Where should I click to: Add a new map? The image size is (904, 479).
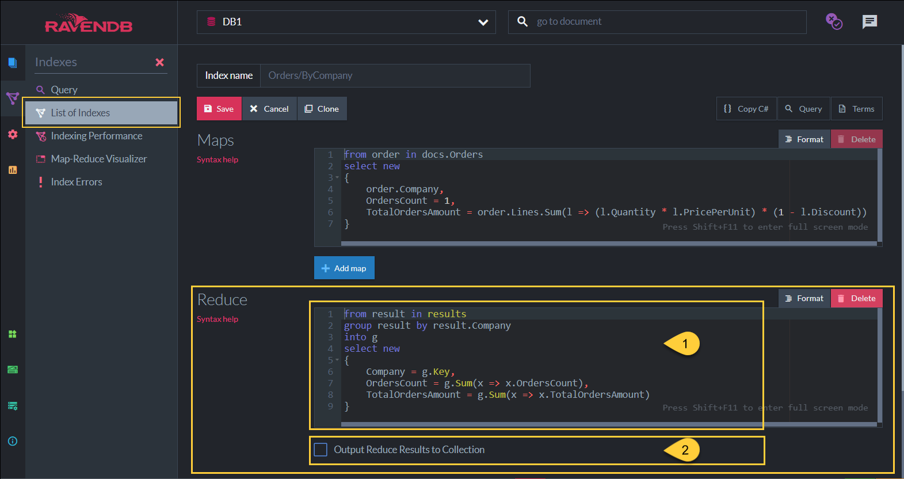[344, 268]
